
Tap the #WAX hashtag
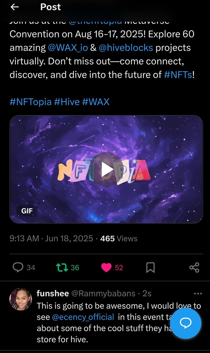[96, 102]
